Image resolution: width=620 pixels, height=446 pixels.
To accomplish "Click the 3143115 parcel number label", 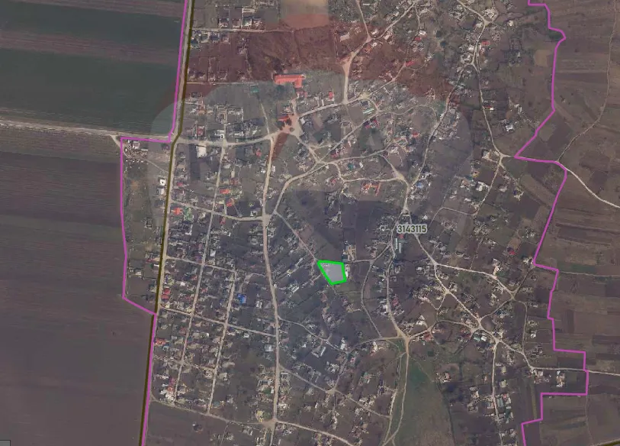I will [413, 228].
